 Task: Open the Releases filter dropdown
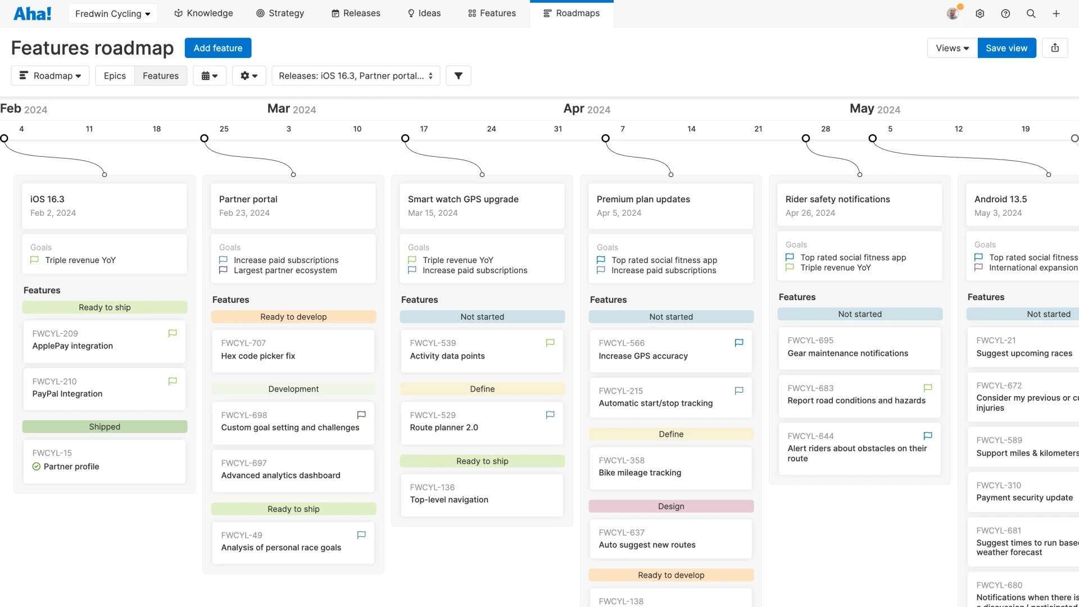[x=355, y=75]
